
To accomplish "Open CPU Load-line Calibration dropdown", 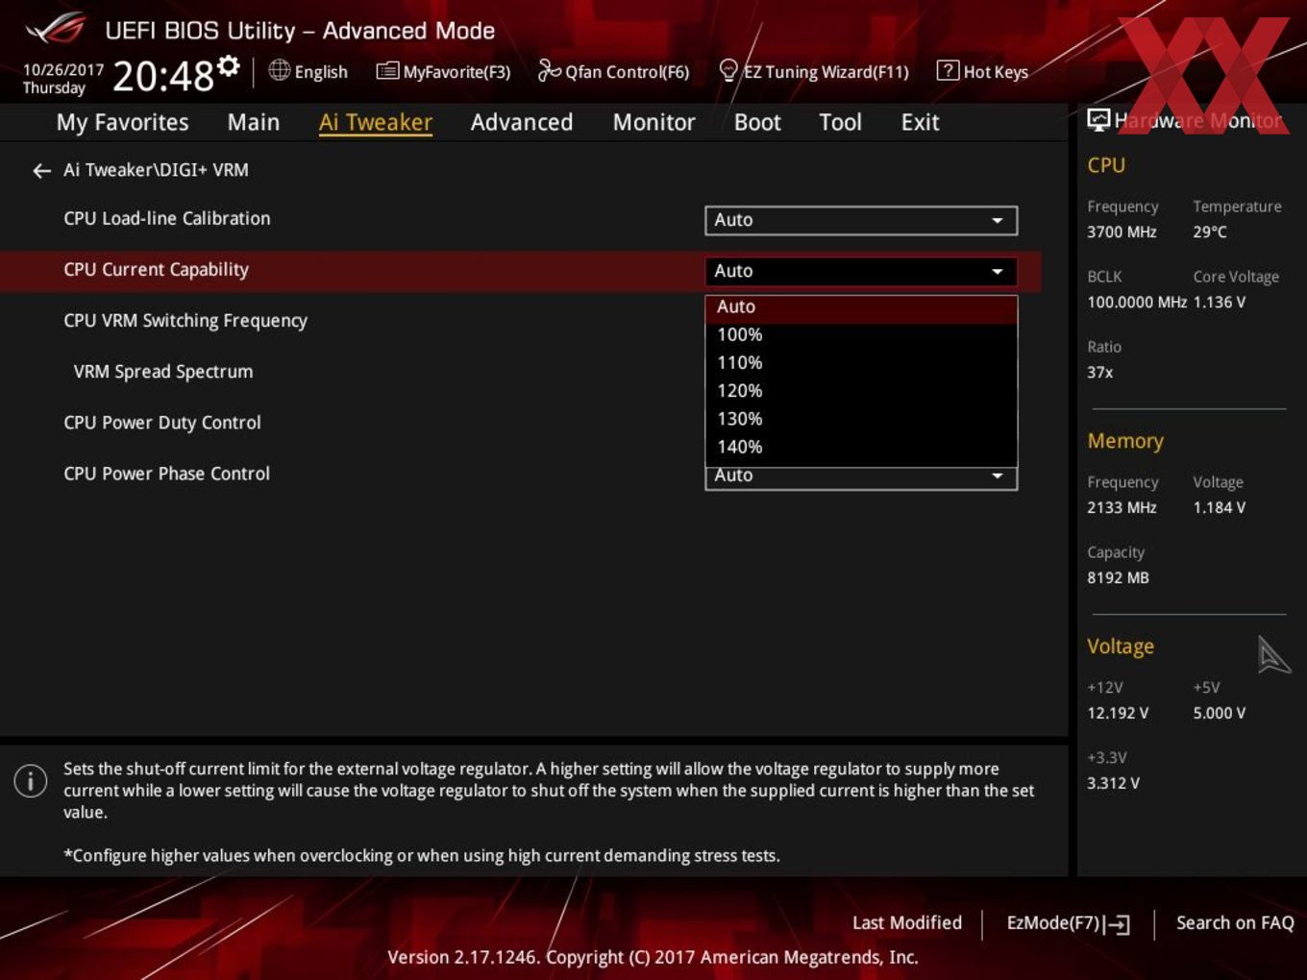I will coord(861,220).
